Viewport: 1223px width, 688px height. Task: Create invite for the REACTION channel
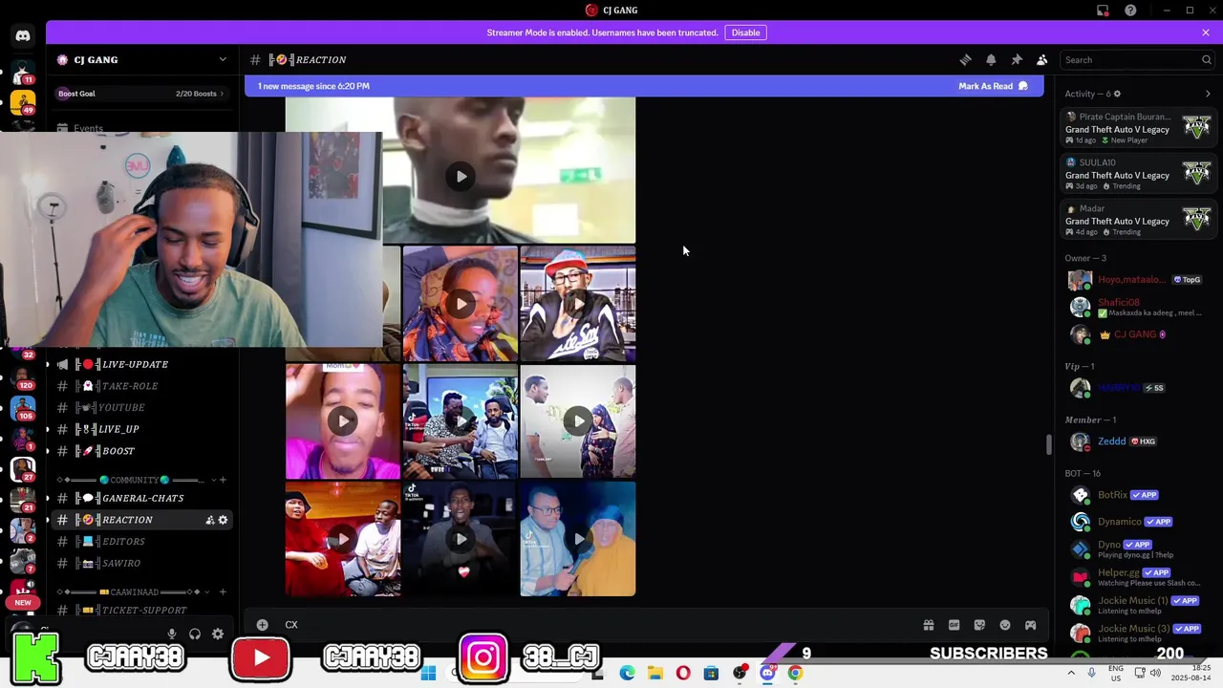pyautogui.click(x=210, y=520)
